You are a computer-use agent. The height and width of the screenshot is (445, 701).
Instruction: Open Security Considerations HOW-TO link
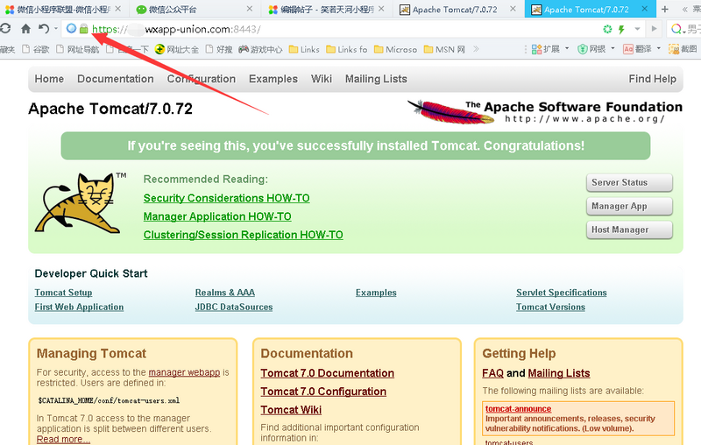coord(227,198)
